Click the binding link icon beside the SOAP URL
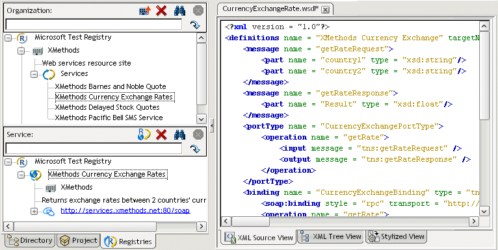The image size is (498, 250). click(x=49, y=211)
